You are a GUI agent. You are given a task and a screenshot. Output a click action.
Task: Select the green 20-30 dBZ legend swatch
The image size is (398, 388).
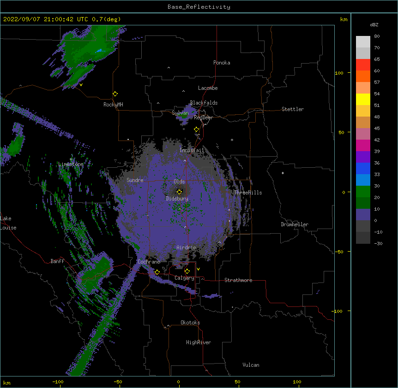363,192
